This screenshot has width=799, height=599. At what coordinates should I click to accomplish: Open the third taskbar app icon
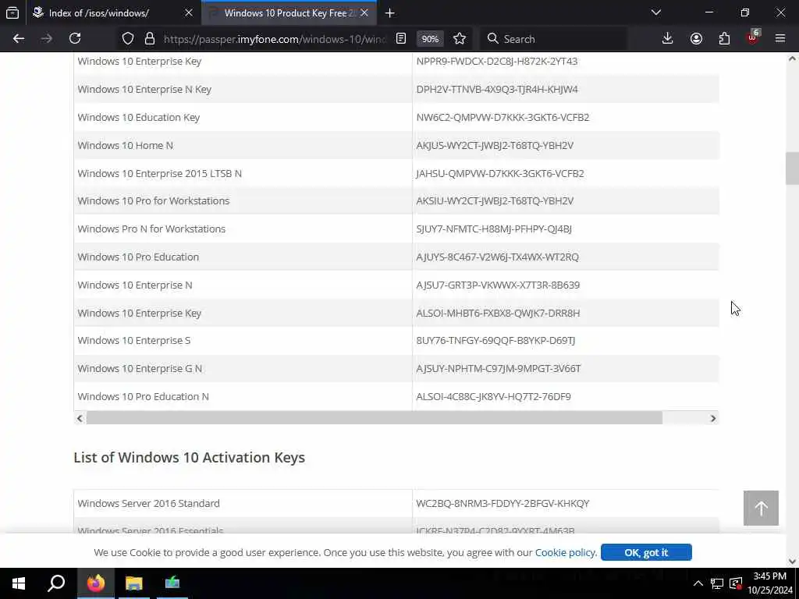pyautogui.click(x=172, y=583)
